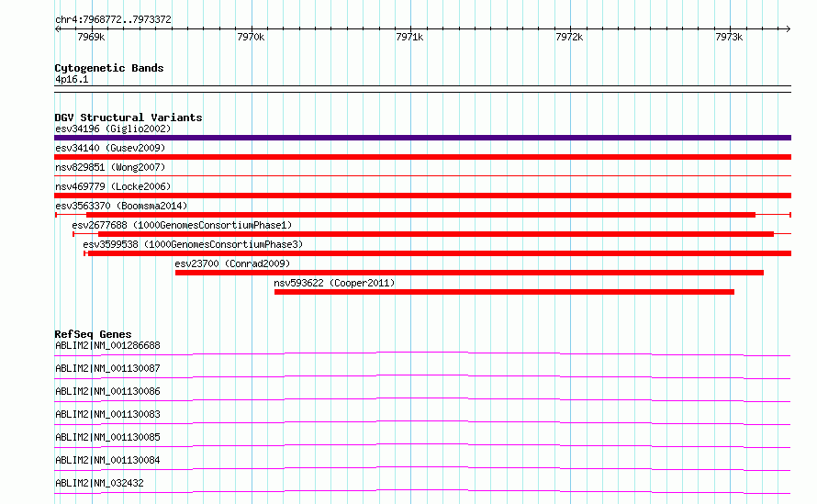This screenshot has height=504, width=817.
Task: Click the red esv3599538 variant bar
Action: point(440,253)
